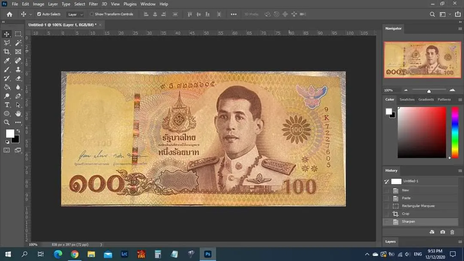Enable Show Transform Controls checkbox
The width and height of the screenshot is (464, 261).
pyautogui.click(x=92, y=14)
